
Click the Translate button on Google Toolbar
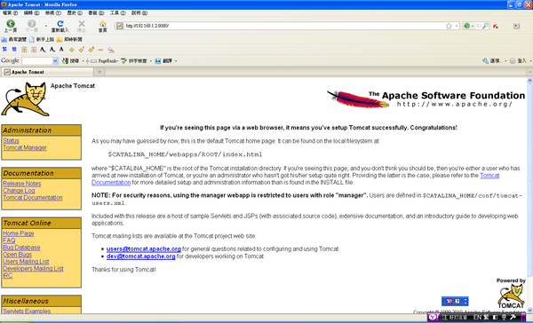163,61
